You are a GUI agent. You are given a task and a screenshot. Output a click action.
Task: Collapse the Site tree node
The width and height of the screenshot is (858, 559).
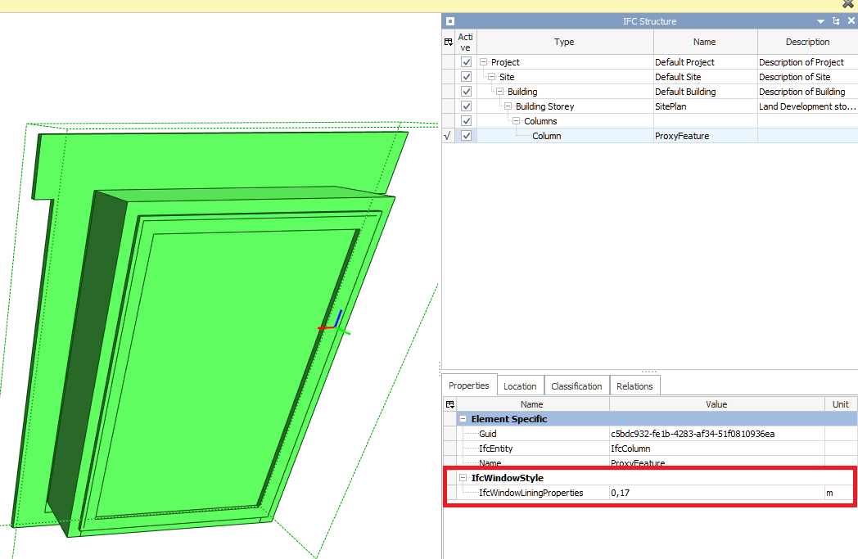click(491, 77)
